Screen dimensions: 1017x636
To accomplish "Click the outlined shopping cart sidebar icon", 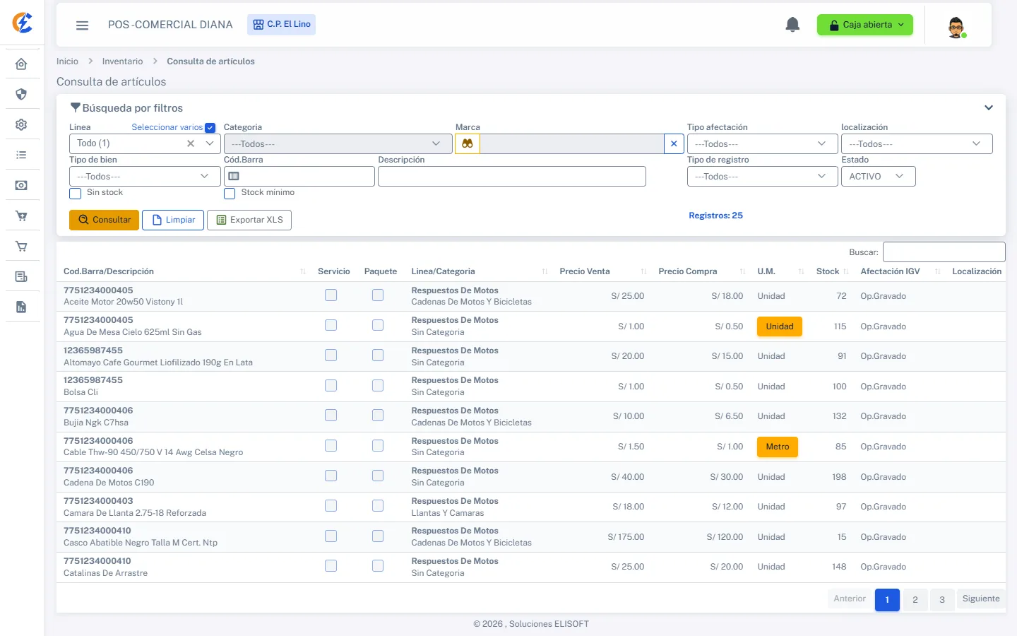I will point(21,247).
